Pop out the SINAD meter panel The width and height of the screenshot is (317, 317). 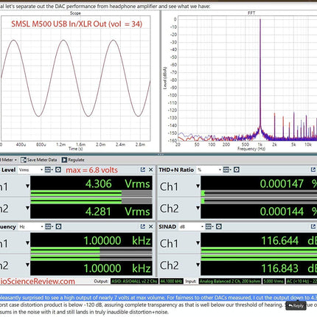313,226
